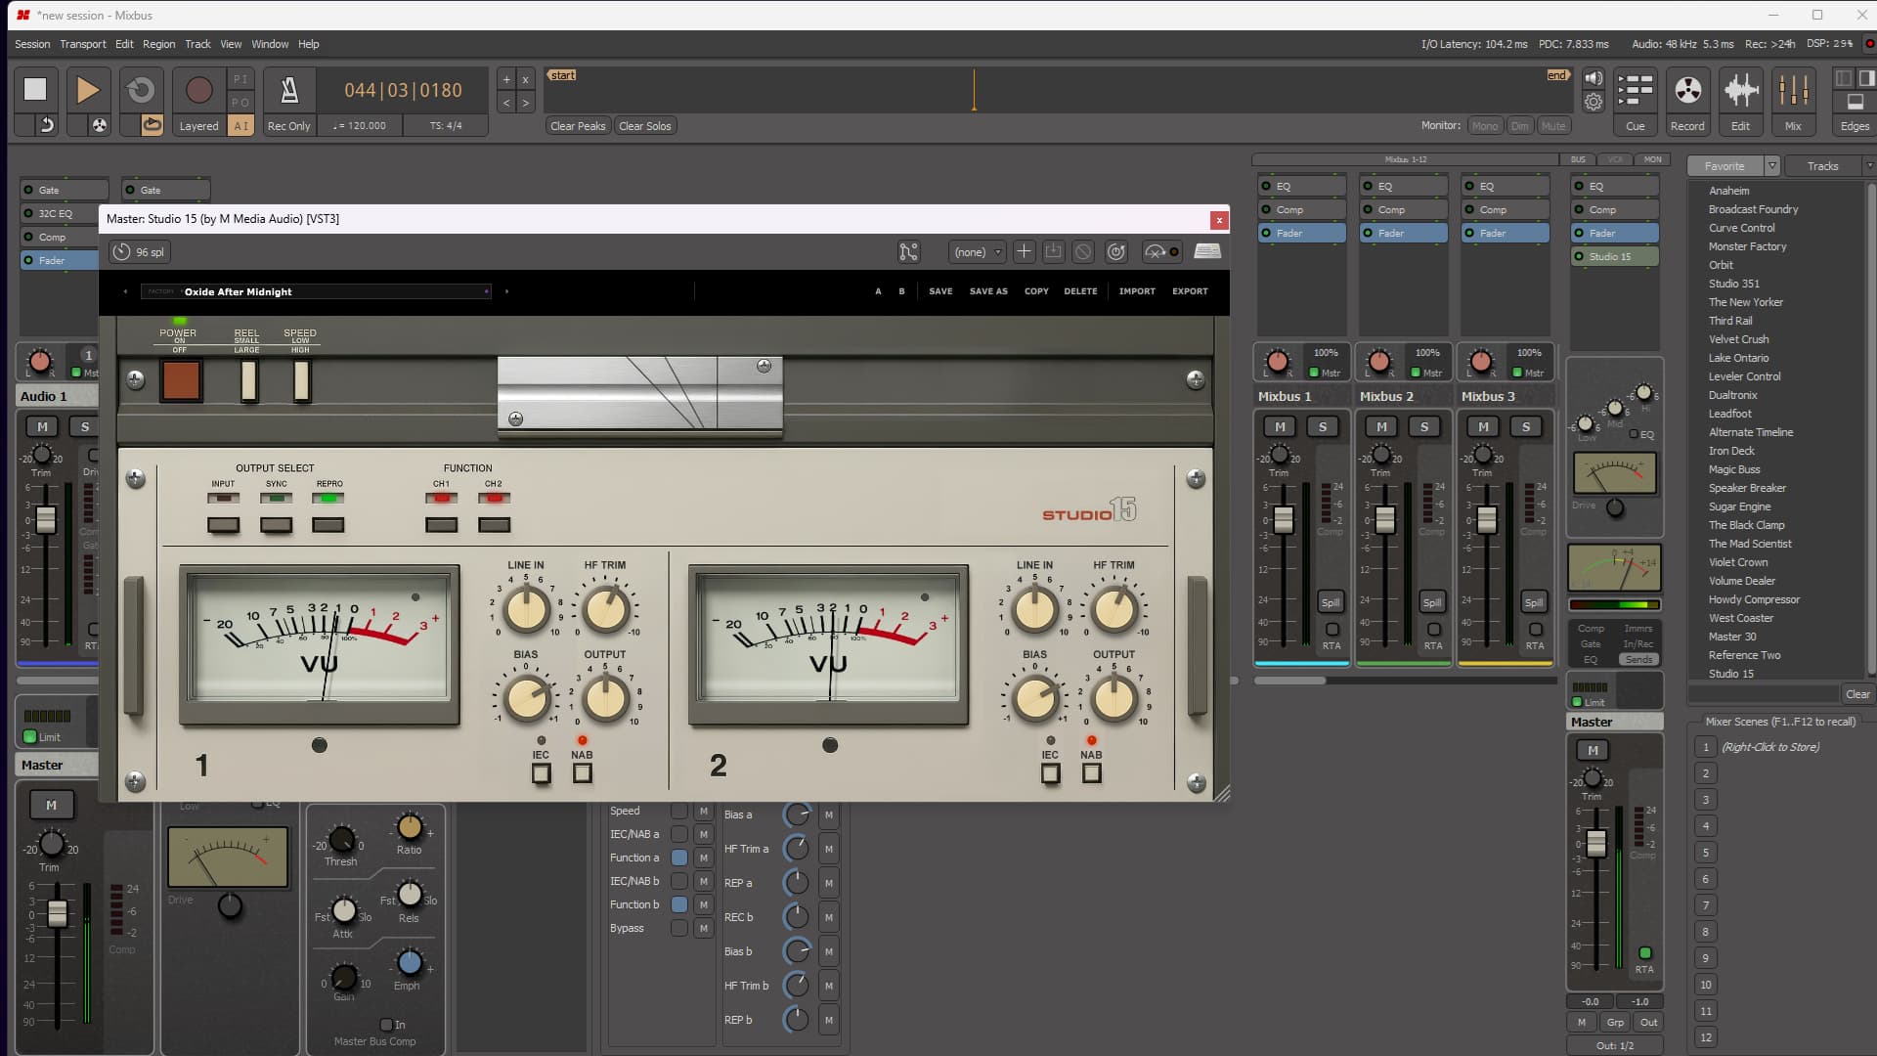The height and width of the screenshot is (1056, 1877).
Task: Click the Clear Solos button
Action: 645,126
